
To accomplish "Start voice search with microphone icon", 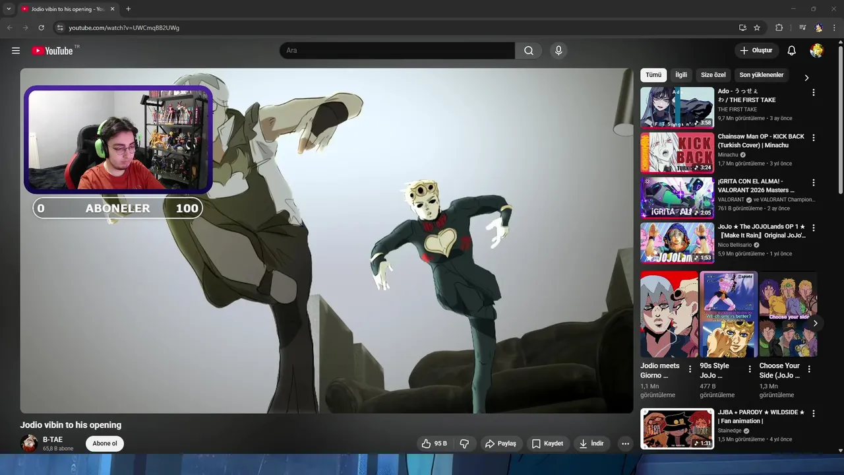I will 558,51.
